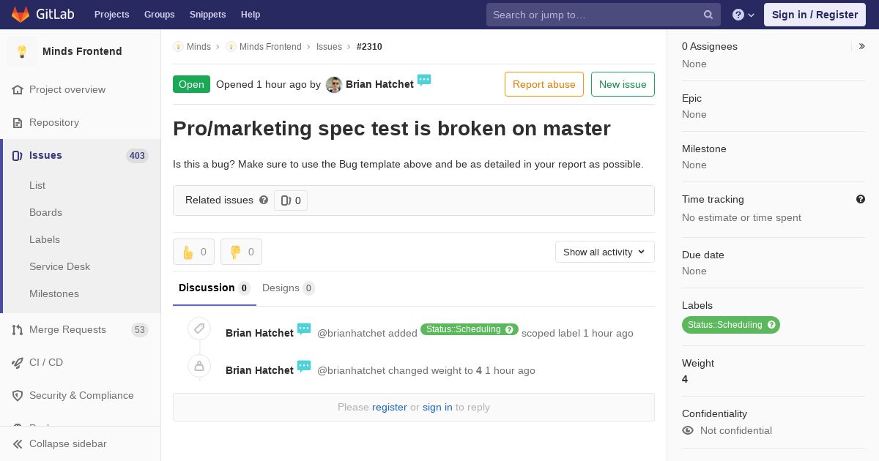Click Brian Hatchet's avatar photo
Image resolution: width=879 pixels, height=461 pixels.
(334, 85)
